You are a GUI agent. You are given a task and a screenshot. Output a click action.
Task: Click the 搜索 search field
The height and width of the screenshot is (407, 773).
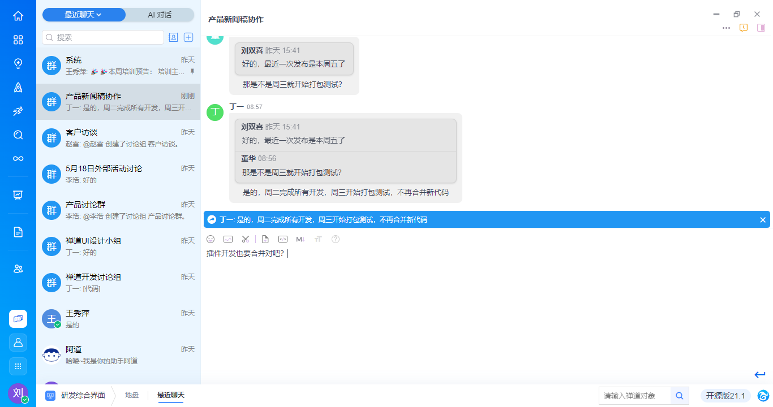(103, 37)
